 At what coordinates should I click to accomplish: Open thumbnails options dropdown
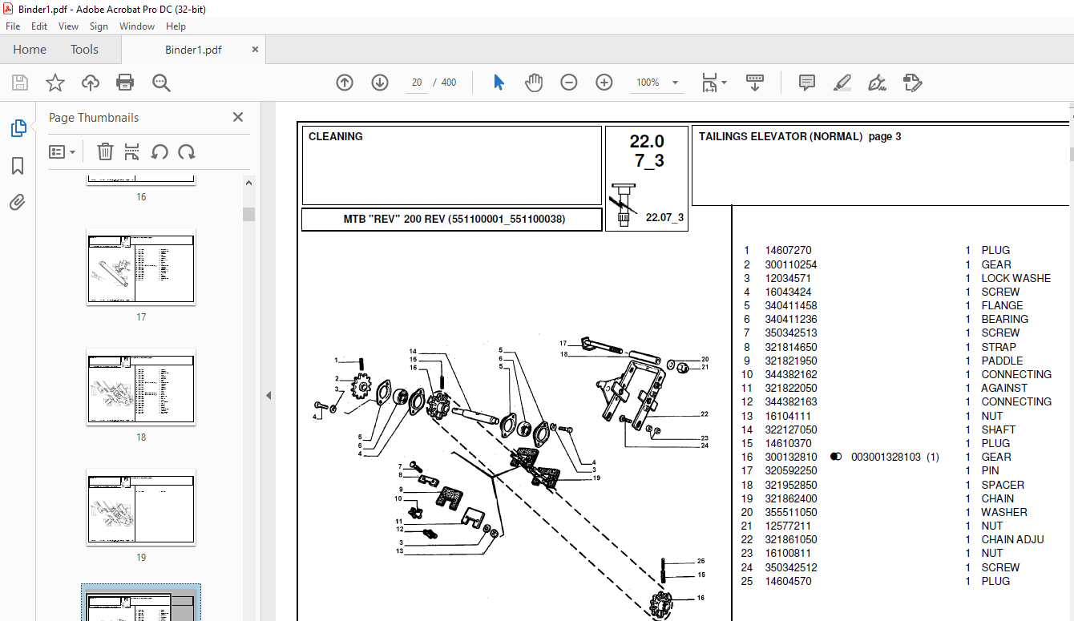click(x=62, y=151)
